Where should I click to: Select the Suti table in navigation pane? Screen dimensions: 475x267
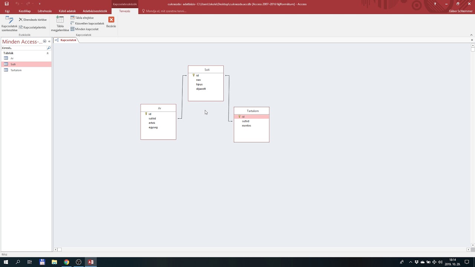click(26, 64)
